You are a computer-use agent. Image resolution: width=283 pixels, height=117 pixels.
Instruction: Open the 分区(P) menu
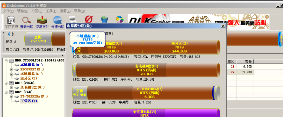click(37, 11)
